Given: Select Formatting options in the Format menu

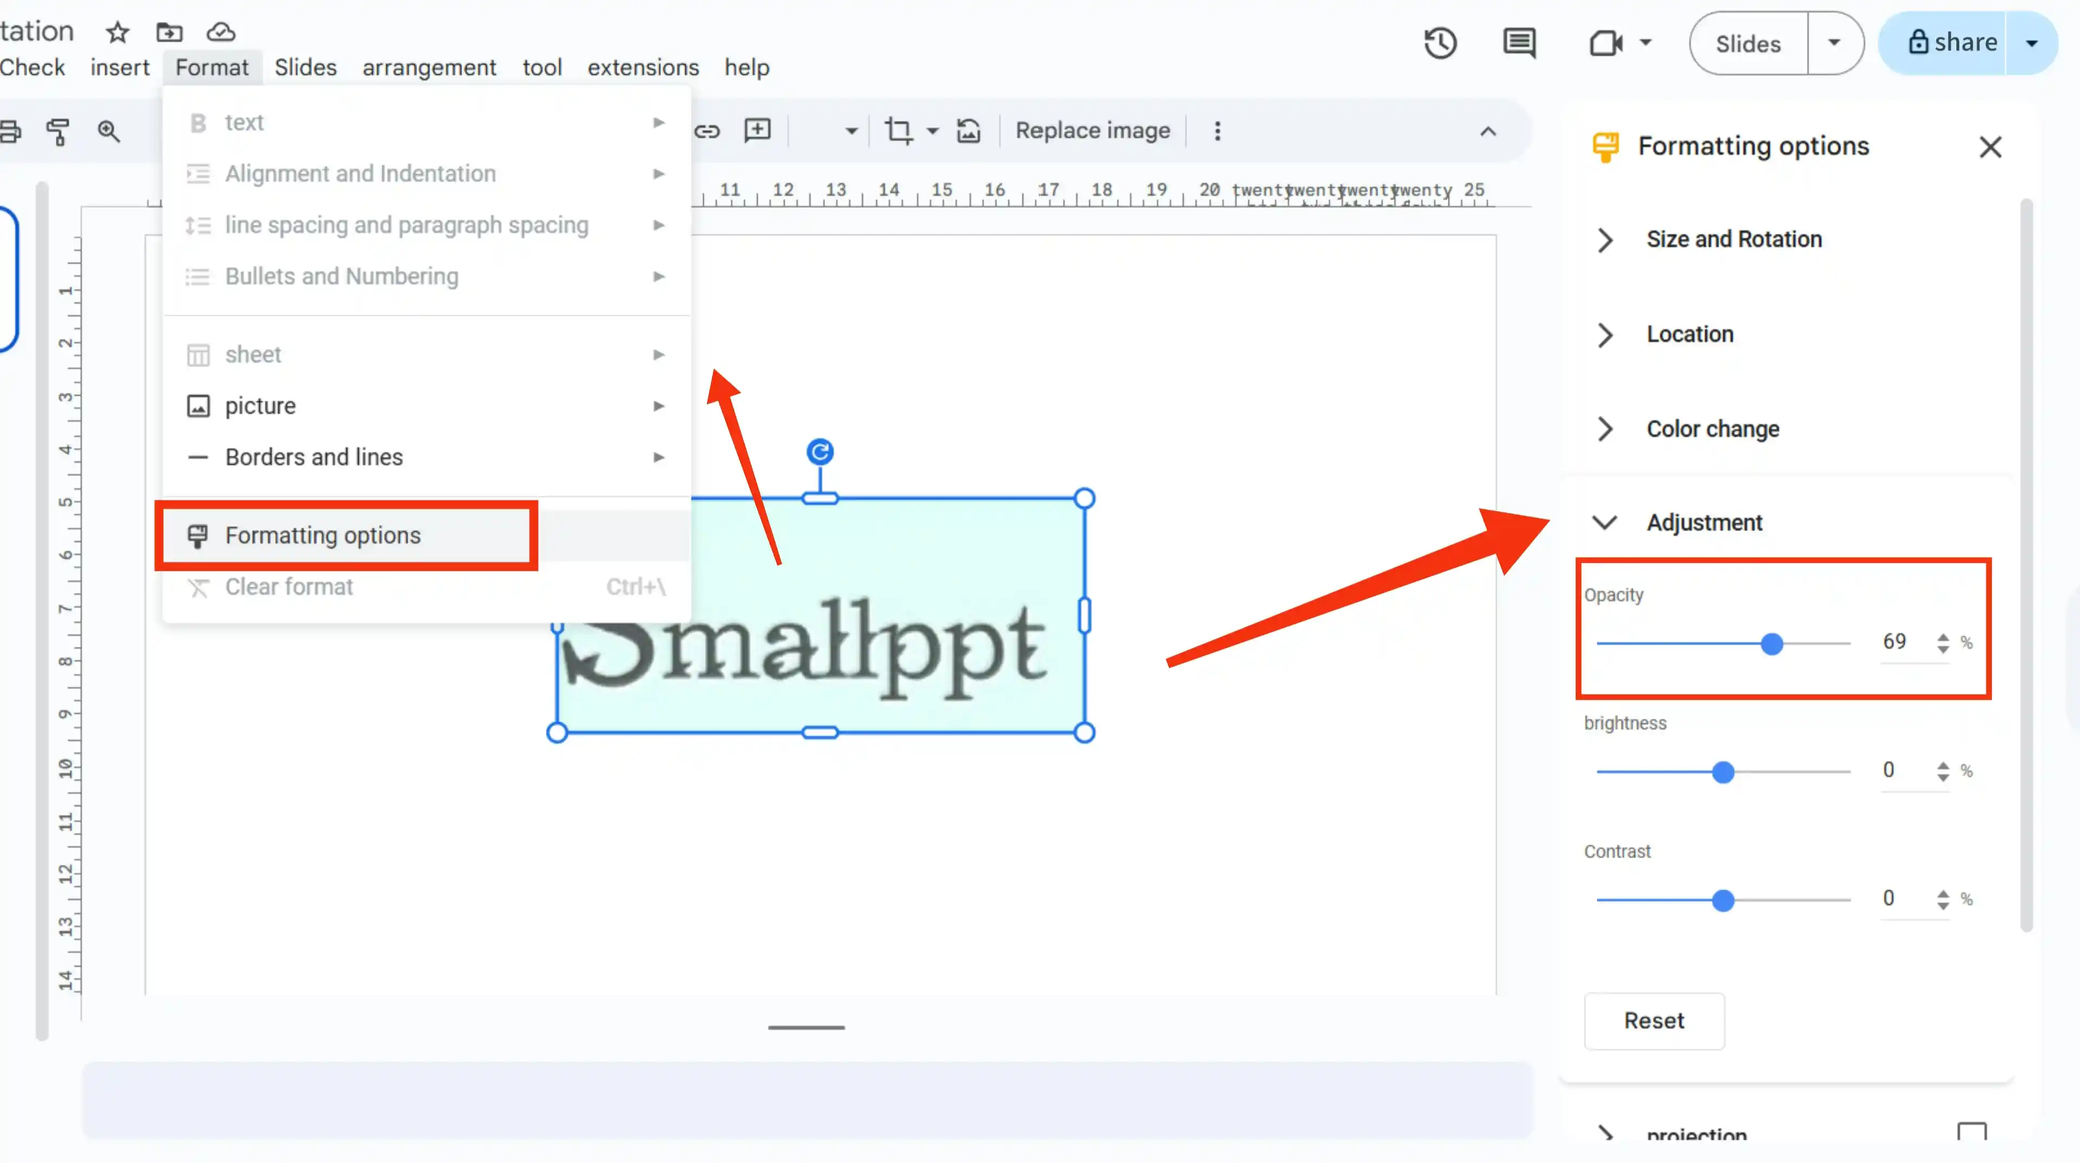Looking at the screenshot, I should [x=322, y=535].
